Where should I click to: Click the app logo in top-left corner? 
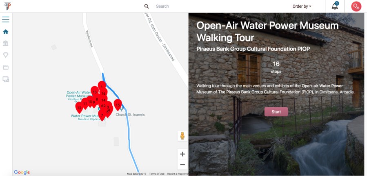tap(7, 6)
